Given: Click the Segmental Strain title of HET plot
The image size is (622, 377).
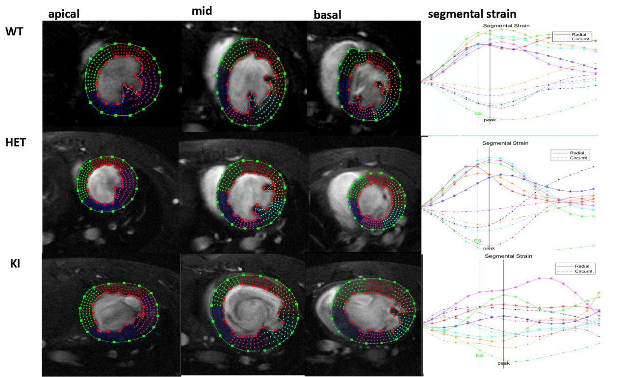Looking at the screenshot, I should point(505,143).
